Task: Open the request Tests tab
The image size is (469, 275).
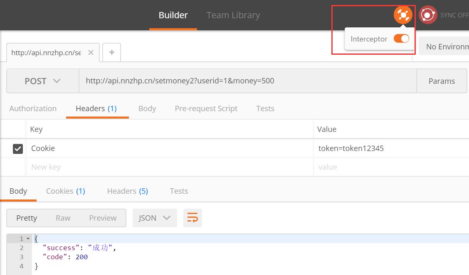Action: (265, 109)
